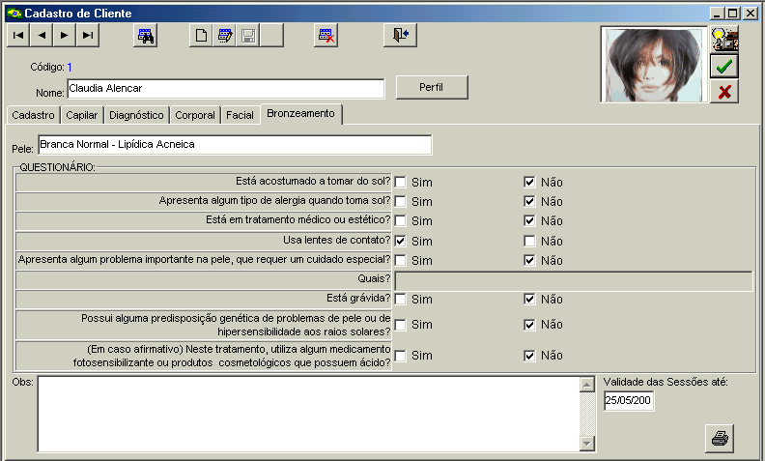The width and height of the screenshot is (765, 461).
Task: Uncheck Não for 'Está acostumado a tomar do sol?'
Action: tap(529, 182)
